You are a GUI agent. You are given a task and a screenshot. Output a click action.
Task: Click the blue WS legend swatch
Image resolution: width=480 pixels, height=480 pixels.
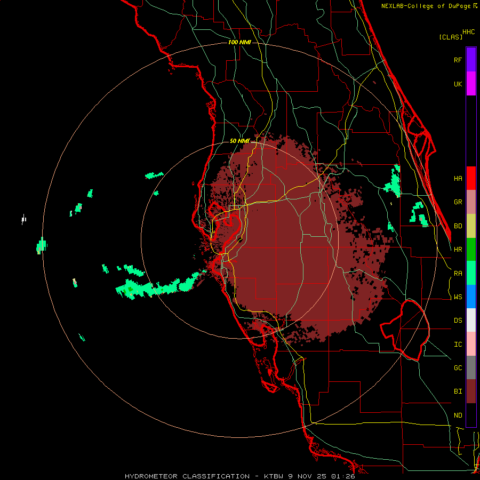pyautogui.click(x=471, y=297)
